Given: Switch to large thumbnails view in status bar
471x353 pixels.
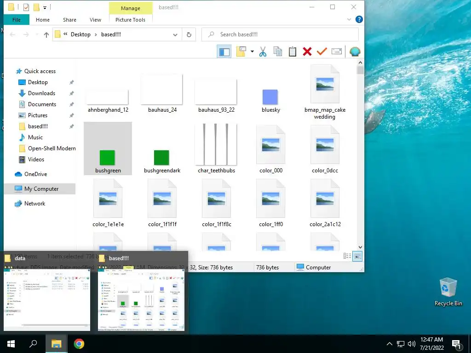Looking at the screenshot, I should (x=357, y=256).
